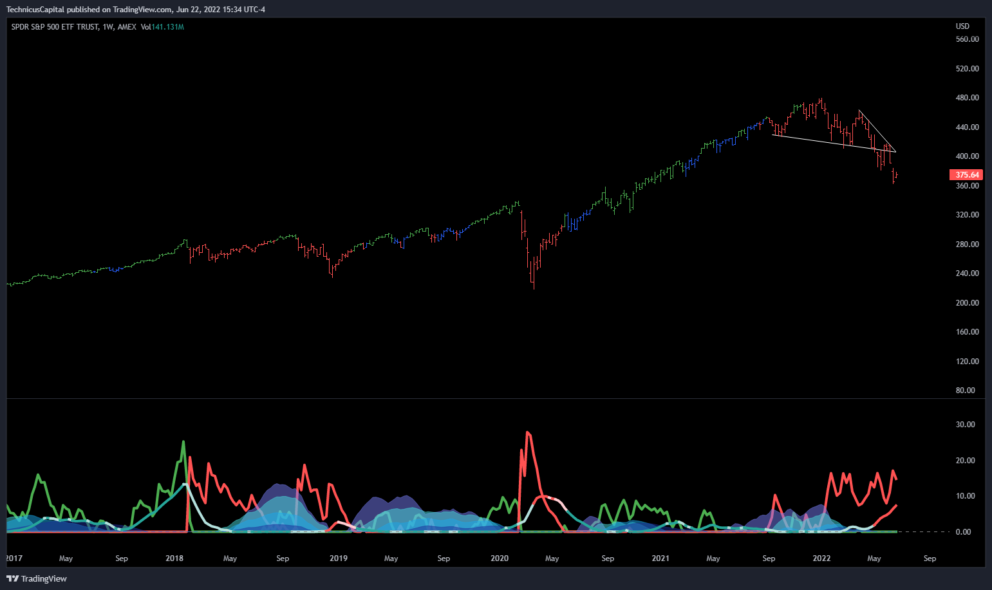The height and width of the screenshot is (590, 992).
Task: Click the 0.00 indicator scale label
Action: 964,532
